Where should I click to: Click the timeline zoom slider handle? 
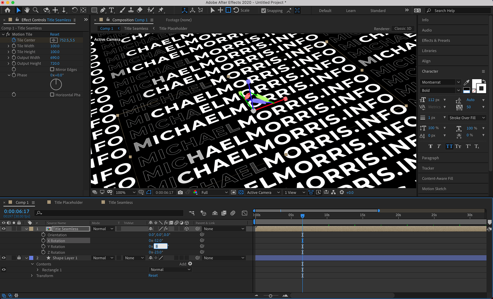[270, 296]
